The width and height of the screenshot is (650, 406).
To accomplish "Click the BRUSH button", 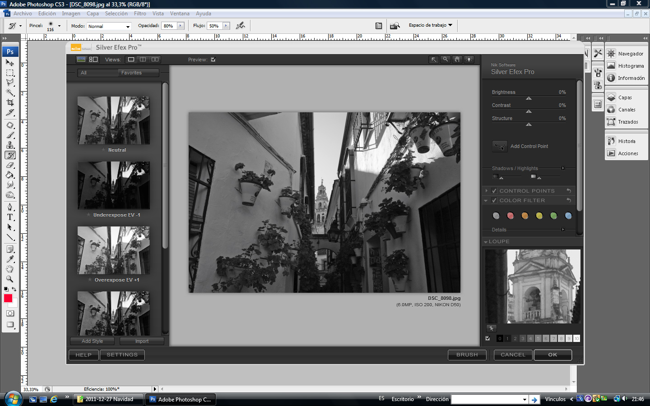I will pos(467,355).
